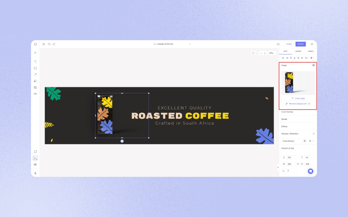The height and width of the screenshot is (217, 348).
Task: Align selection to top edge
Action: (291, 58)
